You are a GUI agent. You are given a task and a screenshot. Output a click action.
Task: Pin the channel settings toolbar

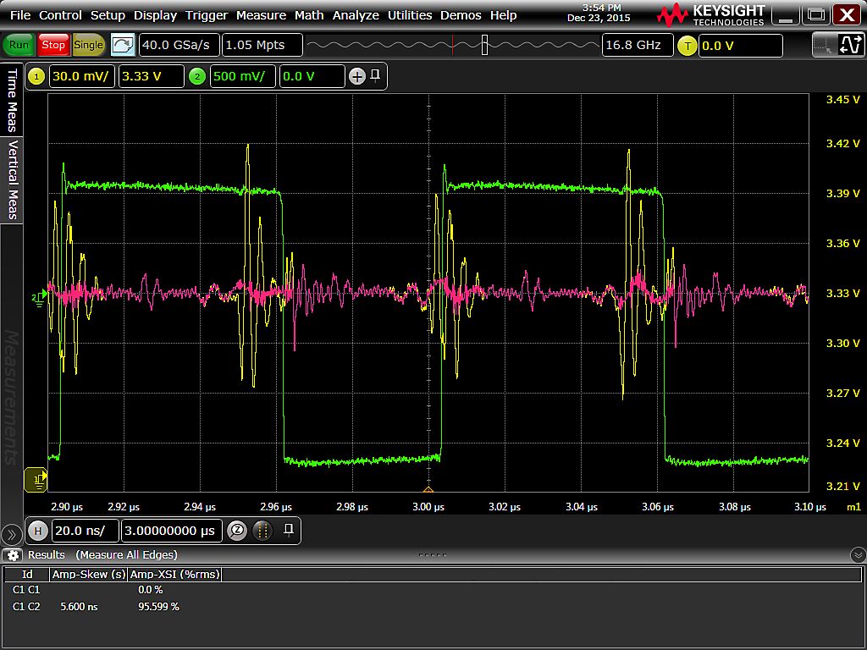[x=375, y=76]
